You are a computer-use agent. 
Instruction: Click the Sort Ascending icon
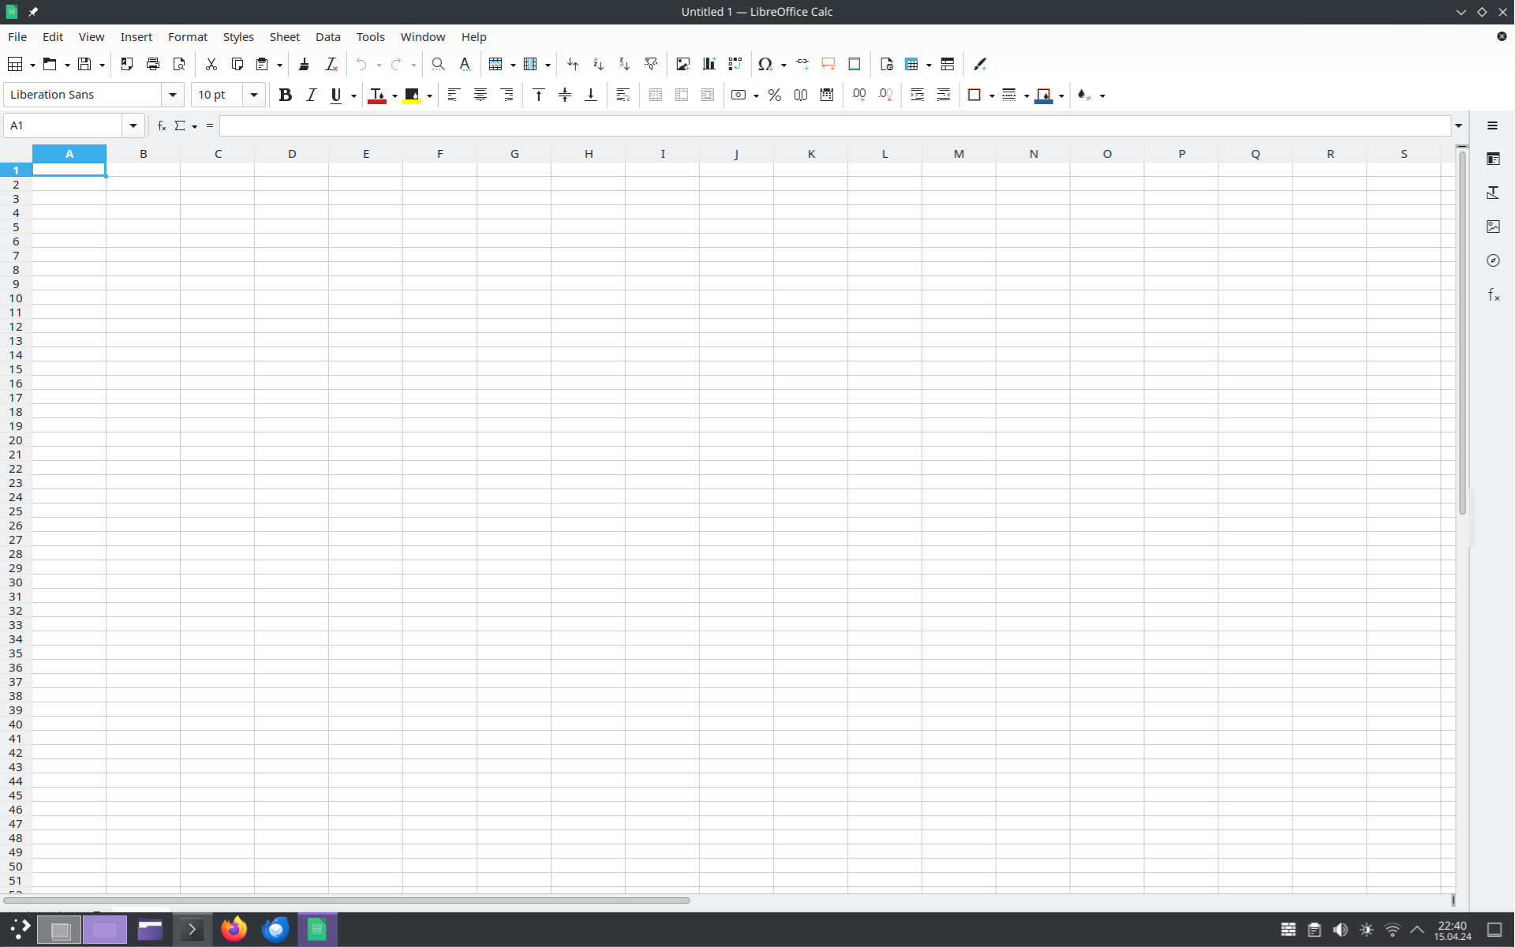(598, 64)
